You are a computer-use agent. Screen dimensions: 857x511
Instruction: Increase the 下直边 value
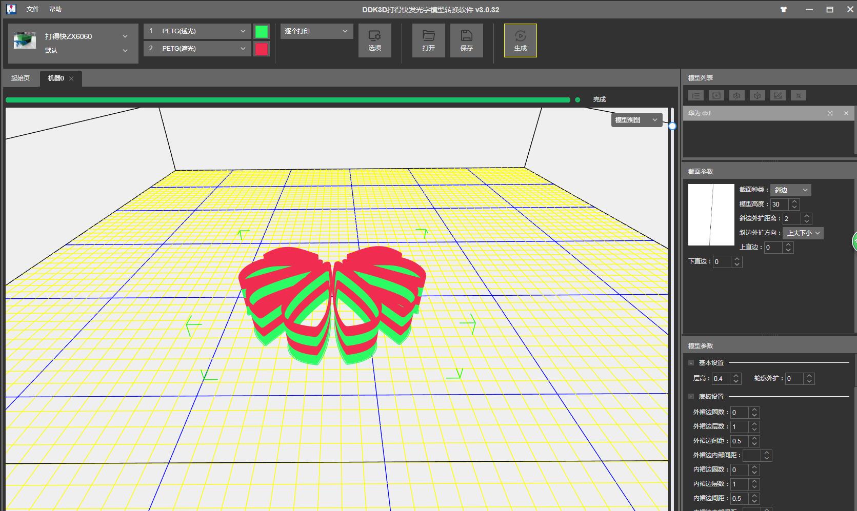(737, 259)
